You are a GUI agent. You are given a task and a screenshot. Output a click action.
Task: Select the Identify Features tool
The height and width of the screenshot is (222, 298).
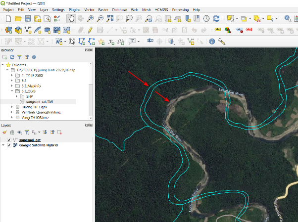[x=288, y=19]
